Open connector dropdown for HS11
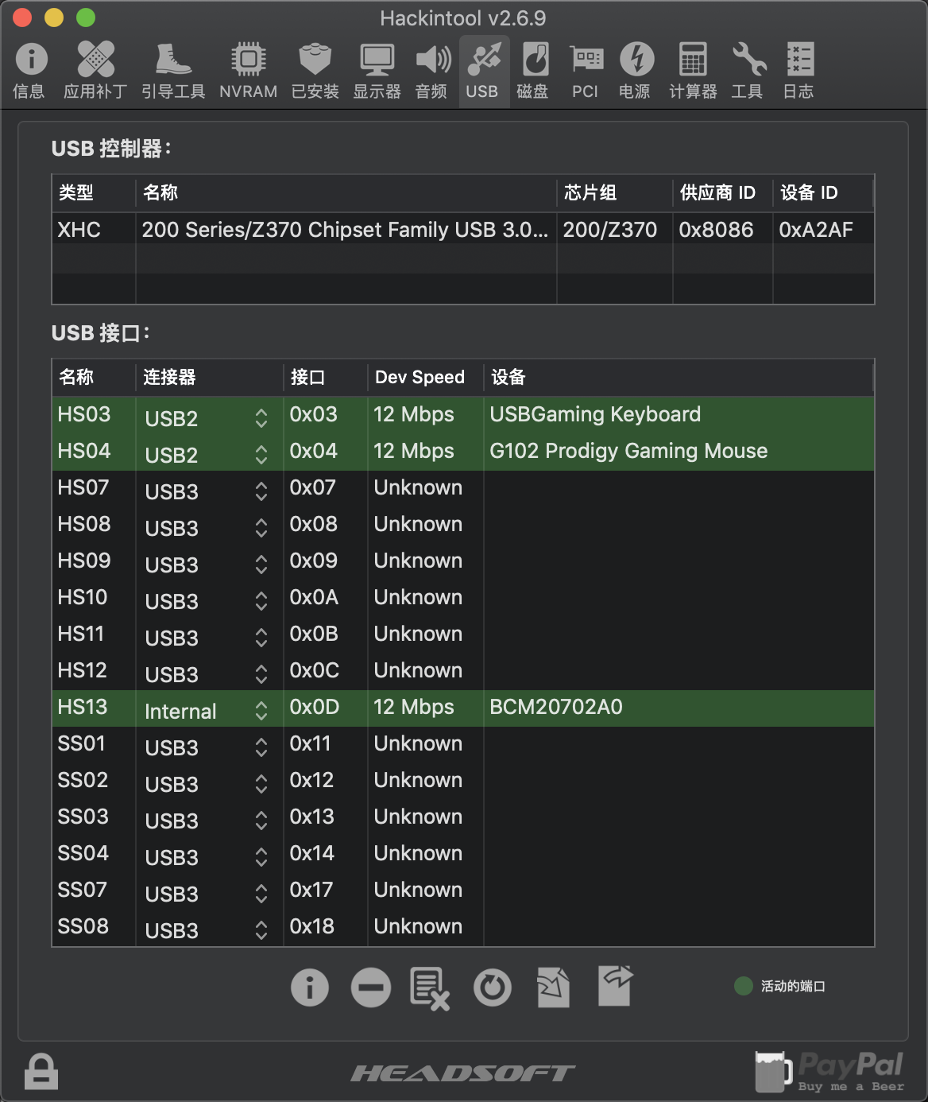 tap(208, 638)
